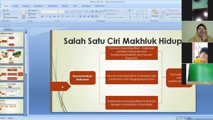The height and width of the screenshot is (120, 213).
Task: Select the Pembelajaran 1 slide thumbnail
Action: 12,39
